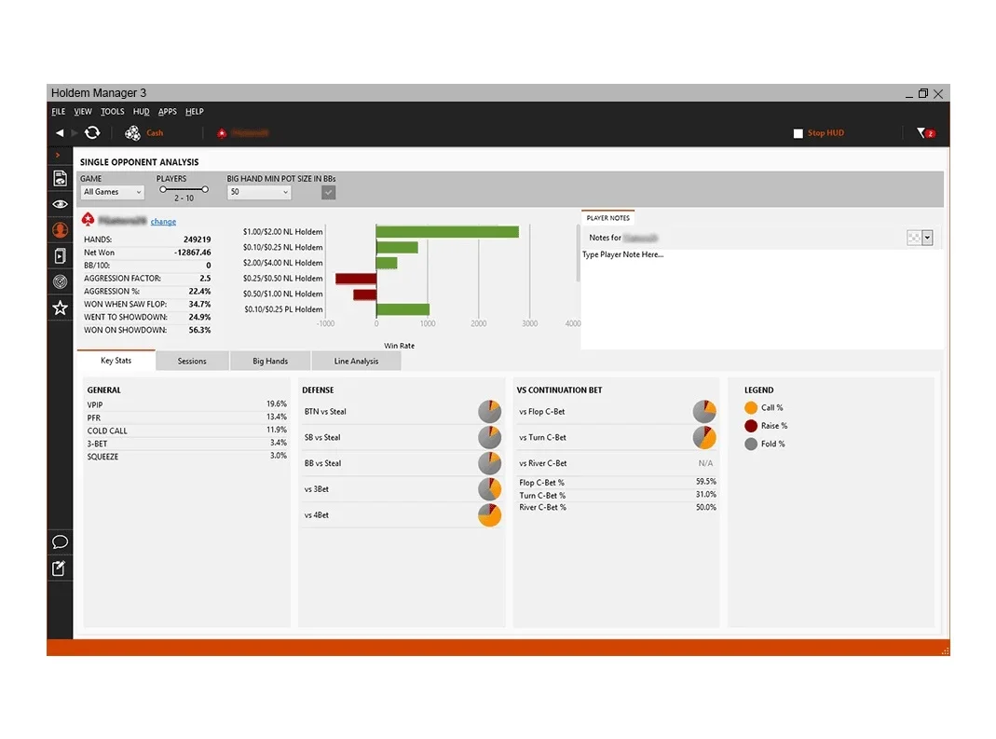This screenshot has width=996, height=739.
Task: Click the VPIP 19.6% row
Action: coord(186,404)
